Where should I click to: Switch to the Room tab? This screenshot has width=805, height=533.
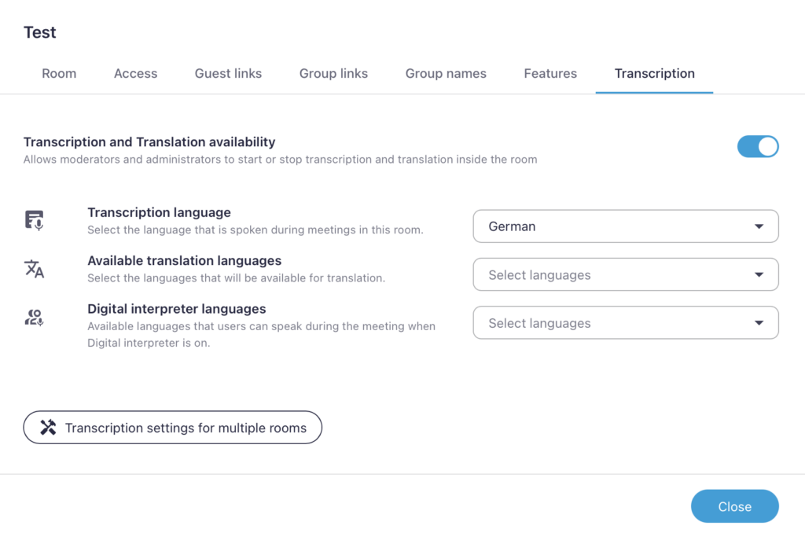click(58, 73)
